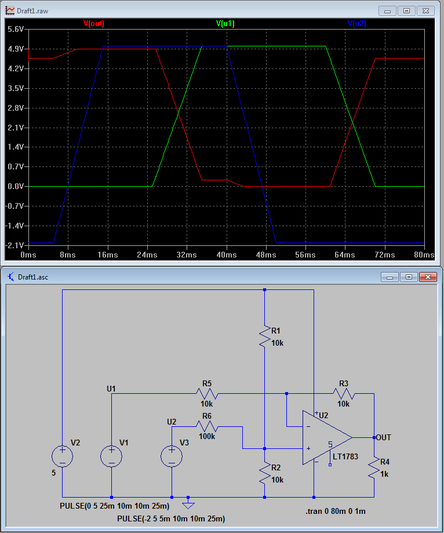This screenshot has height=533, width=444.
Task: Click the Draft1.asc title text
Action: click(x=33, y=277)
